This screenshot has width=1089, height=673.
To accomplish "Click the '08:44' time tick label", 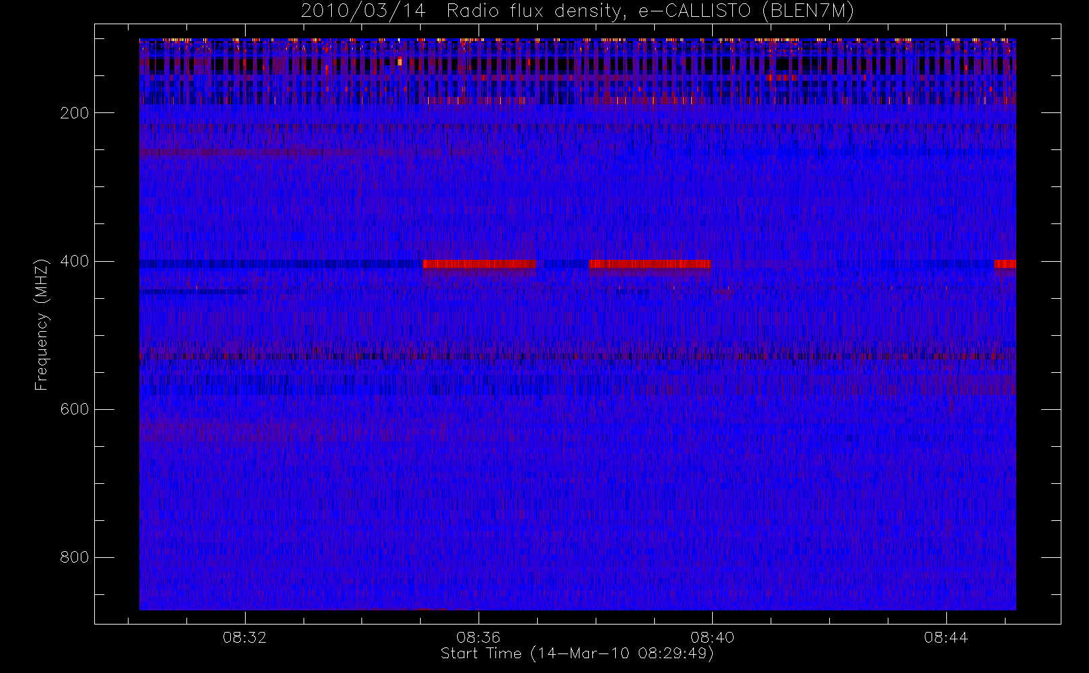I will click(946, 637).
